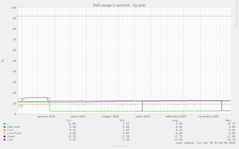Click the orange swatch next to /run
This screenshot has width=239, height=149.
5,130
